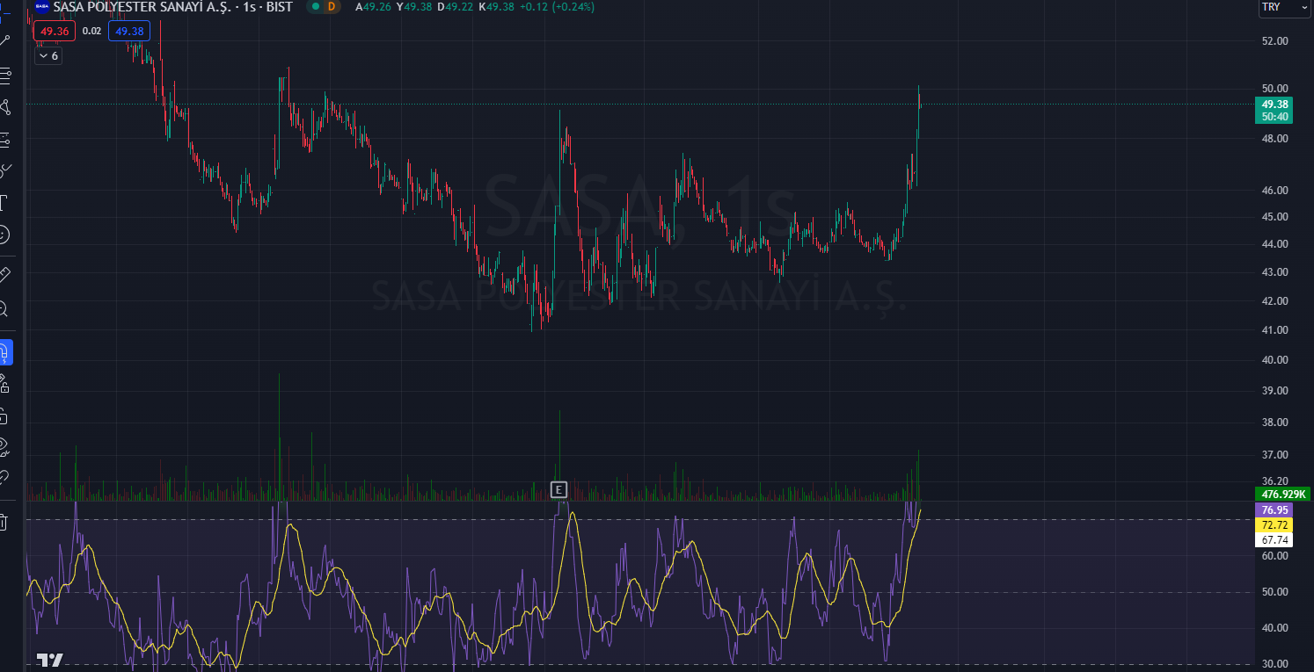Toggle stay in drawing mode
The image size is (1314, 672).
[x=4, y=384]
